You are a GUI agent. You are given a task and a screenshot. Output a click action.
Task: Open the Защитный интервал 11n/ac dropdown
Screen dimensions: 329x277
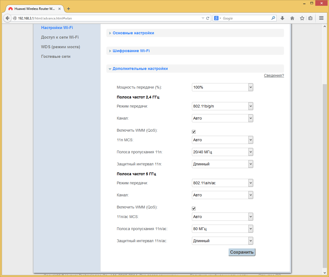pyautogui.click(x=222, y=241)
